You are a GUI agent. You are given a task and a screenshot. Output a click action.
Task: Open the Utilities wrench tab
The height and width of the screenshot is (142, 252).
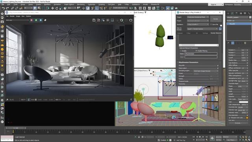249,13
